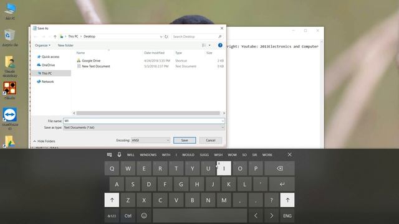Toggle the Ctrl key on touch keyboard
This screenshot has width=399, height=224.
coord(128,216)
